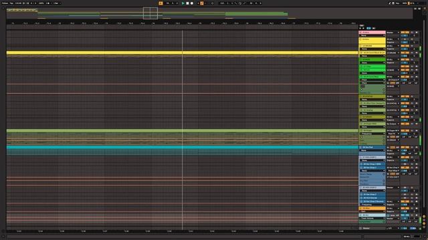Click the Session Record circle button
This screenshot has width=428, height=240.
212,3
